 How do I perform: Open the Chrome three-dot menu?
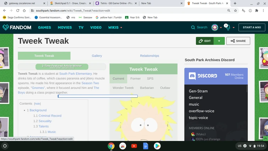[263, 11]
